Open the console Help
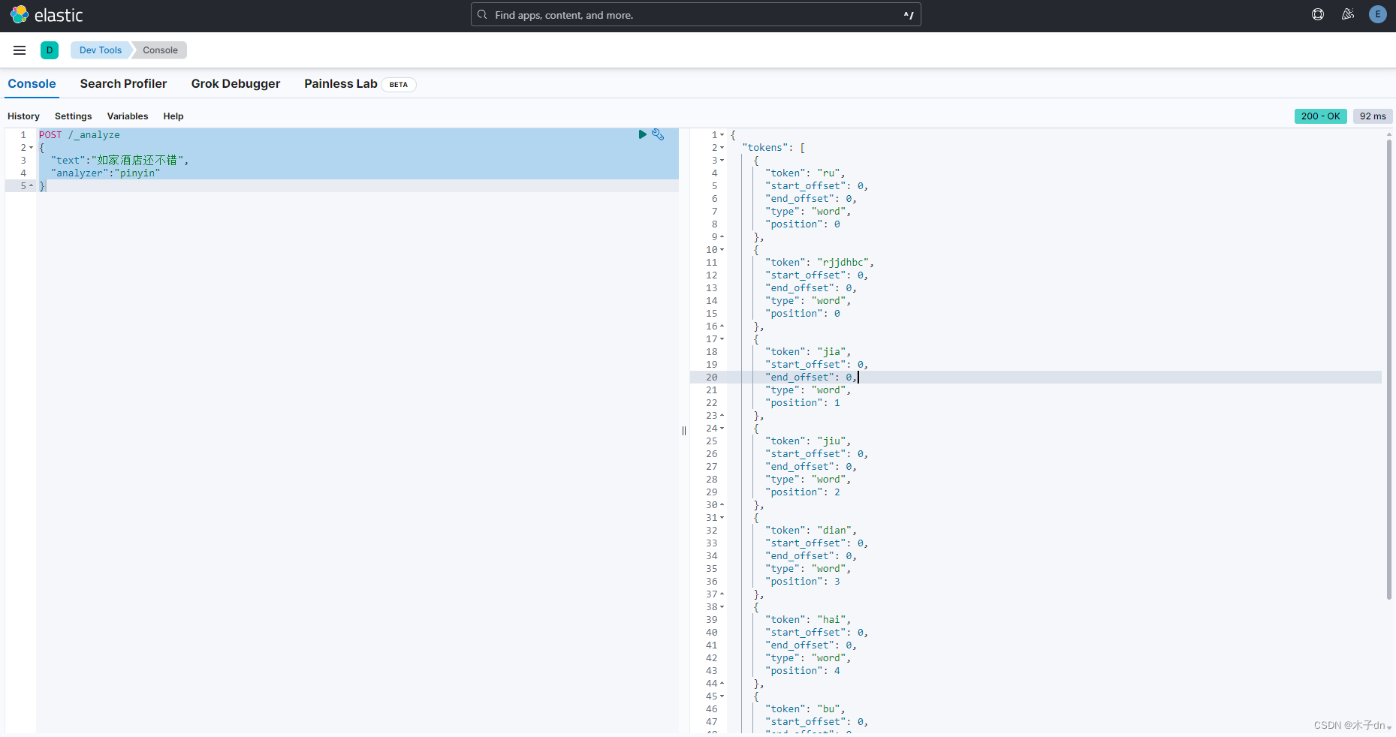The width and height of the screenshot is (1396, 737). coord(173,116)
